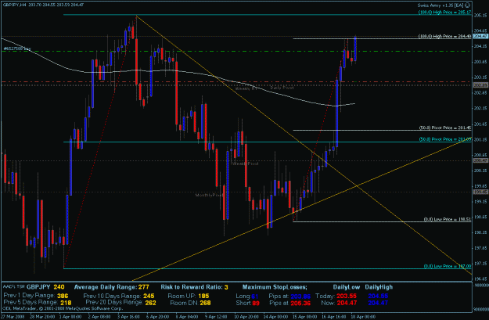
Task: Click the 196.65 price scale label
Action: pos(480,279)
